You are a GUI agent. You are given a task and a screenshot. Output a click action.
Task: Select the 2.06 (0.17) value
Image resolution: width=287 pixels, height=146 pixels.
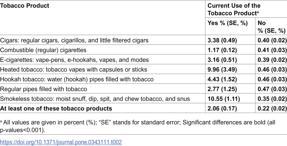click(x=222, y=108)
